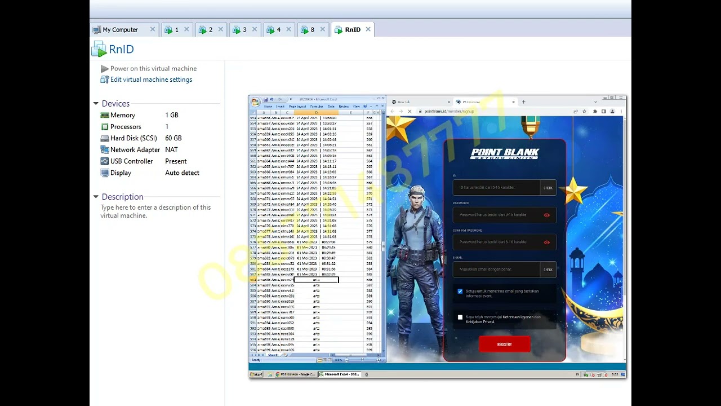Toggle visibility eye in Confirm Password field
Image resolution: width=721 pixels, height=406 pixels.
tap(546, 242)
